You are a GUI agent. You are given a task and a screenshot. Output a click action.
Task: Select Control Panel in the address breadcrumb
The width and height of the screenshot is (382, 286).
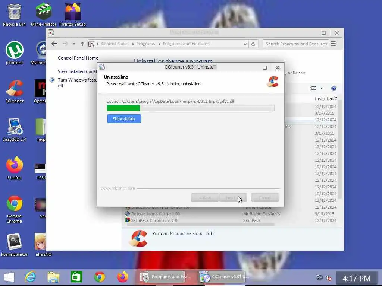(115, 44)
